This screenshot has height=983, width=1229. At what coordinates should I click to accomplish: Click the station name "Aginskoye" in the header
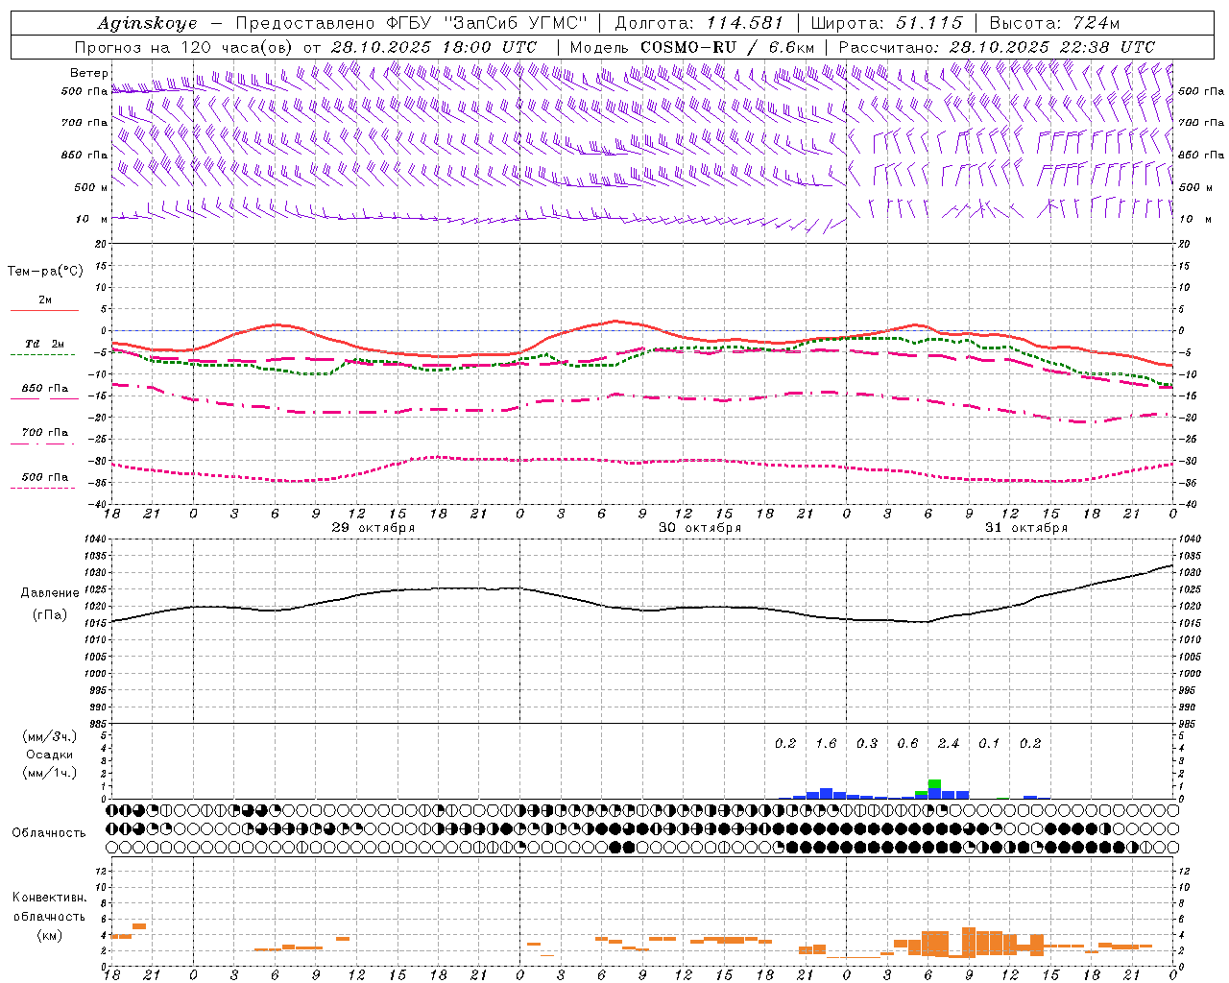click(x=147, y=23)
